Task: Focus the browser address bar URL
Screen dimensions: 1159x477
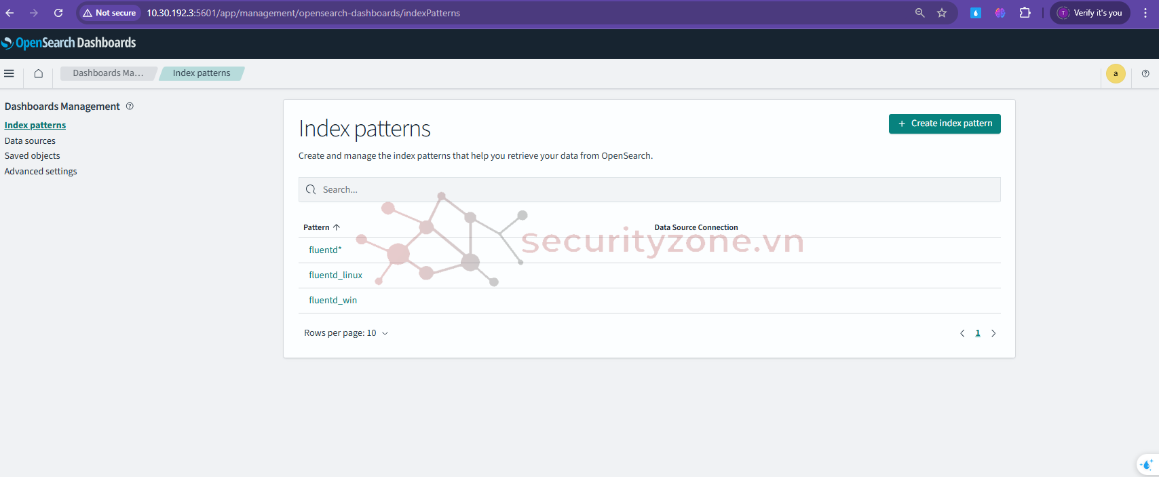Action: pyautogui.click(x=303, y=13)
